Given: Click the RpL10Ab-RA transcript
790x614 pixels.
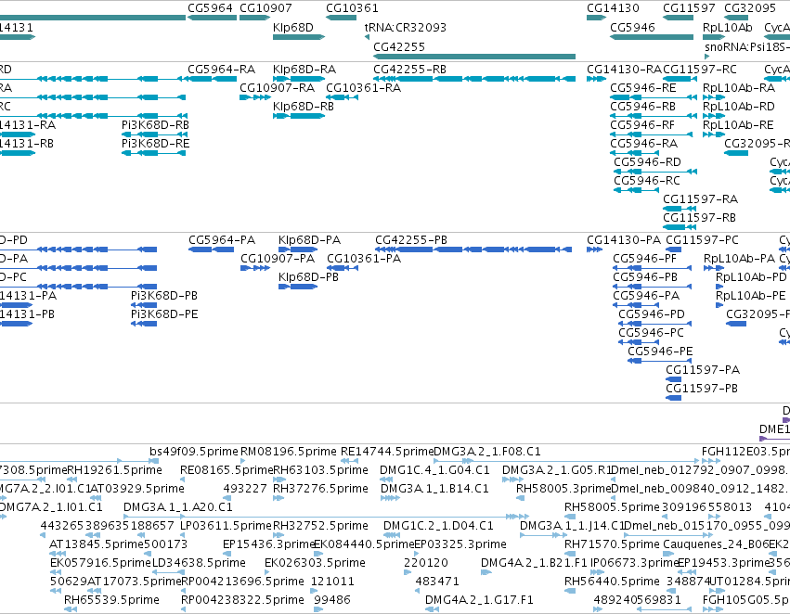Looking at the screenshot, I should point(714,97).
